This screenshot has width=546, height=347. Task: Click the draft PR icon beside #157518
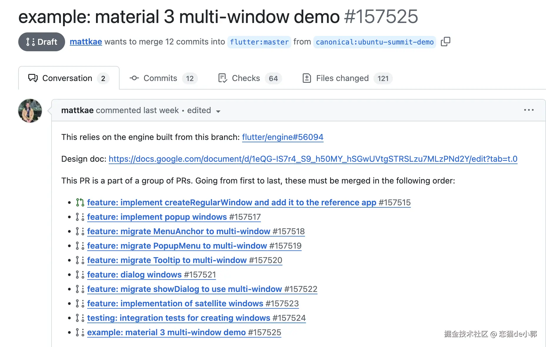tap(80, 231)
